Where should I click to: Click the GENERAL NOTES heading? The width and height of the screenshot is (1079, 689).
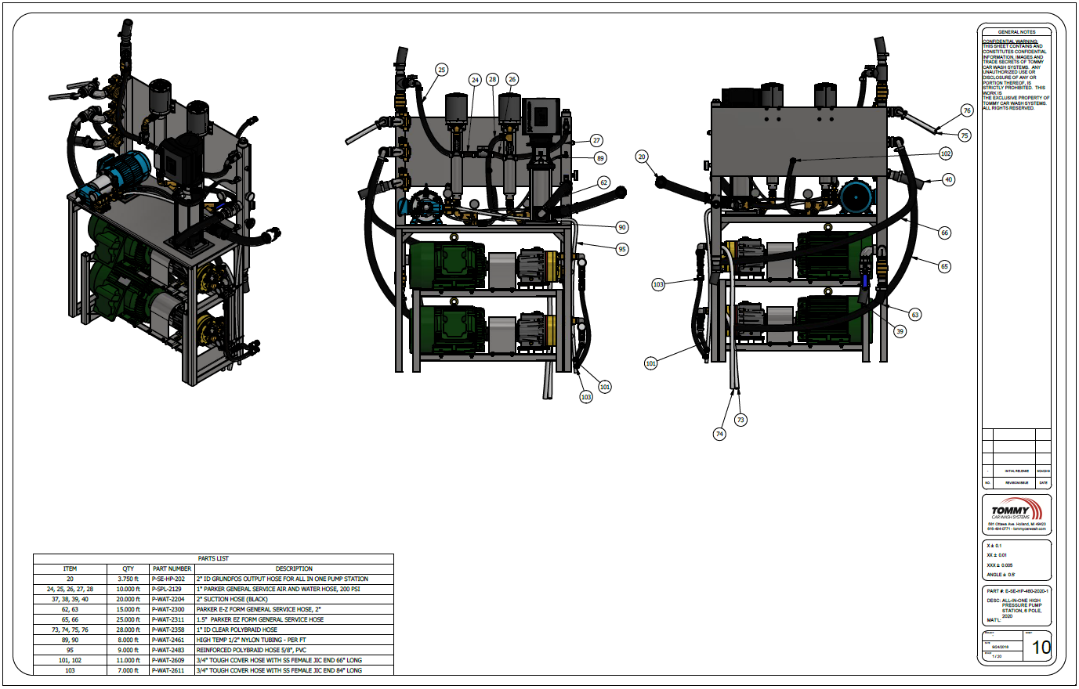click(x=1017, y=32)
